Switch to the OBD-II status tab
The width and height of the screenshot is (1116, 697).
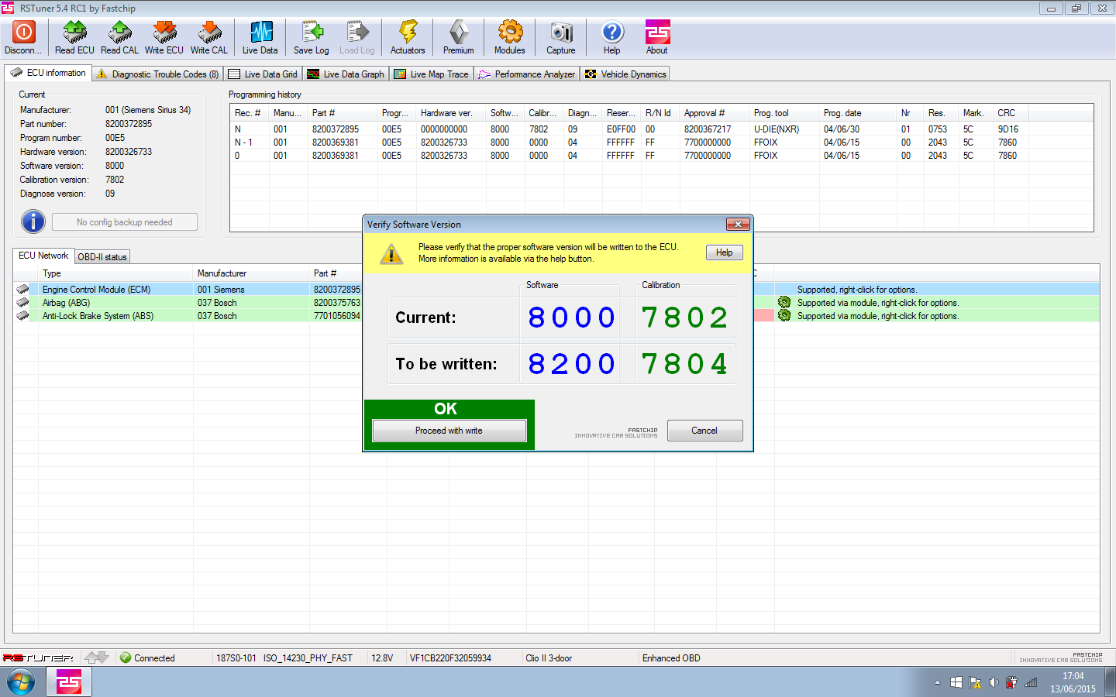point(102,257)
